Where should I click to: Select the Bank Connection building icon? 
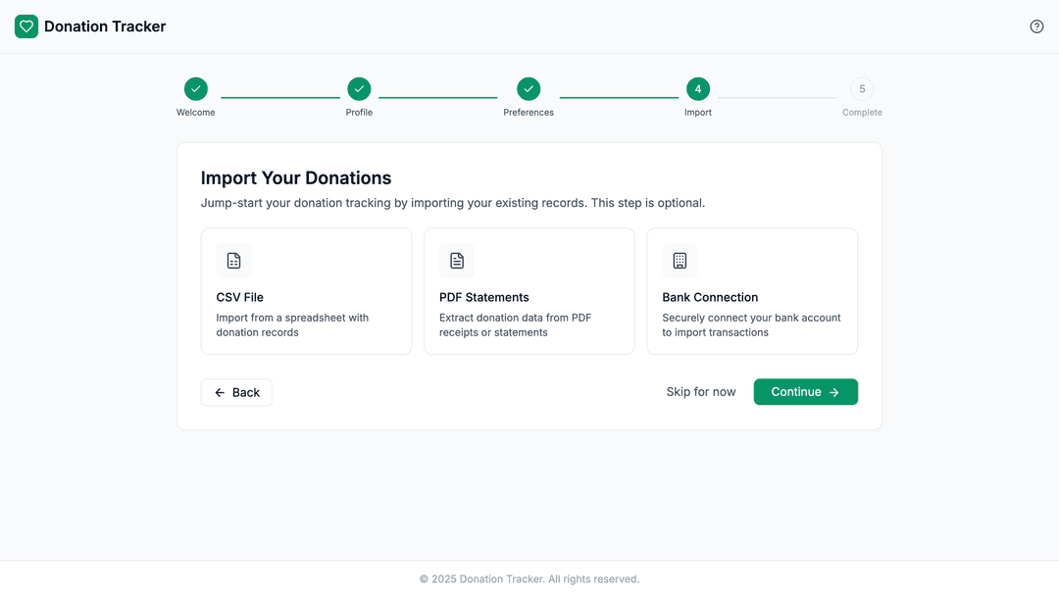680,260
